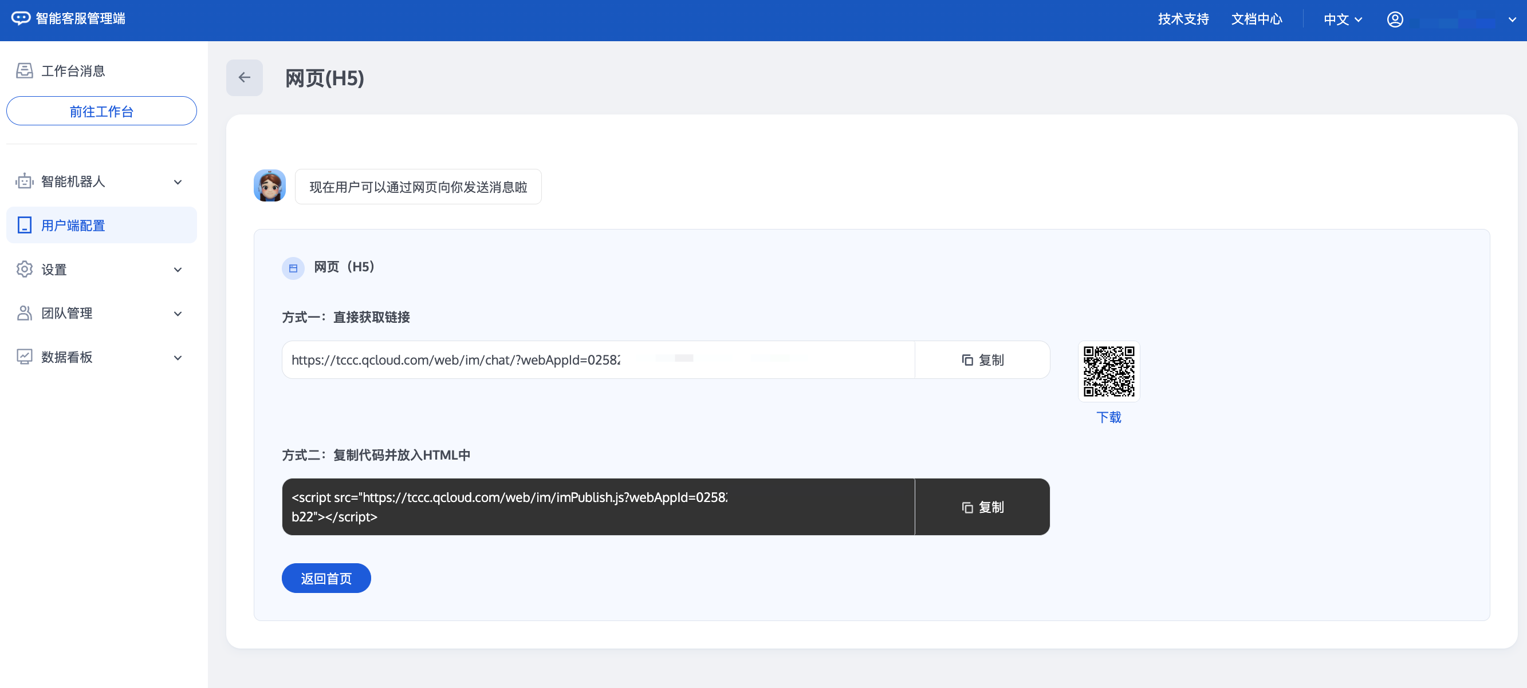The width and height of the screenshot is (1527, 688).
Task: Open the 技术支持 link
Action: (x=1183, y=19)
